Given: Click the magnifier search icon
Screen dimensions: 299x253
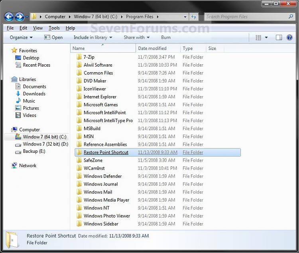Looking at the screenshot, I should click(x=291, y=17).
